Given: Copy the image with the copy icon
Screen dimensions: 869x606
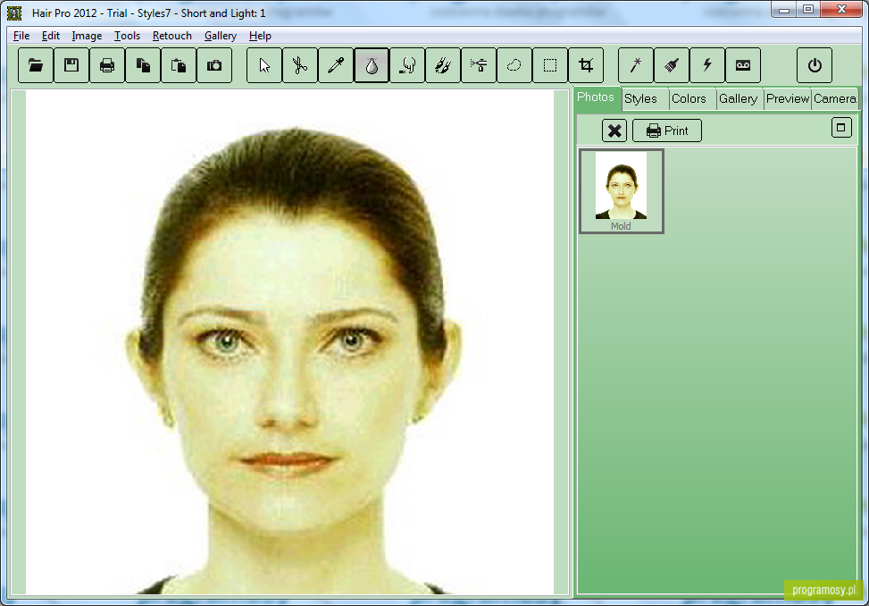Looking at the screenshot, I should click(143, 65).
